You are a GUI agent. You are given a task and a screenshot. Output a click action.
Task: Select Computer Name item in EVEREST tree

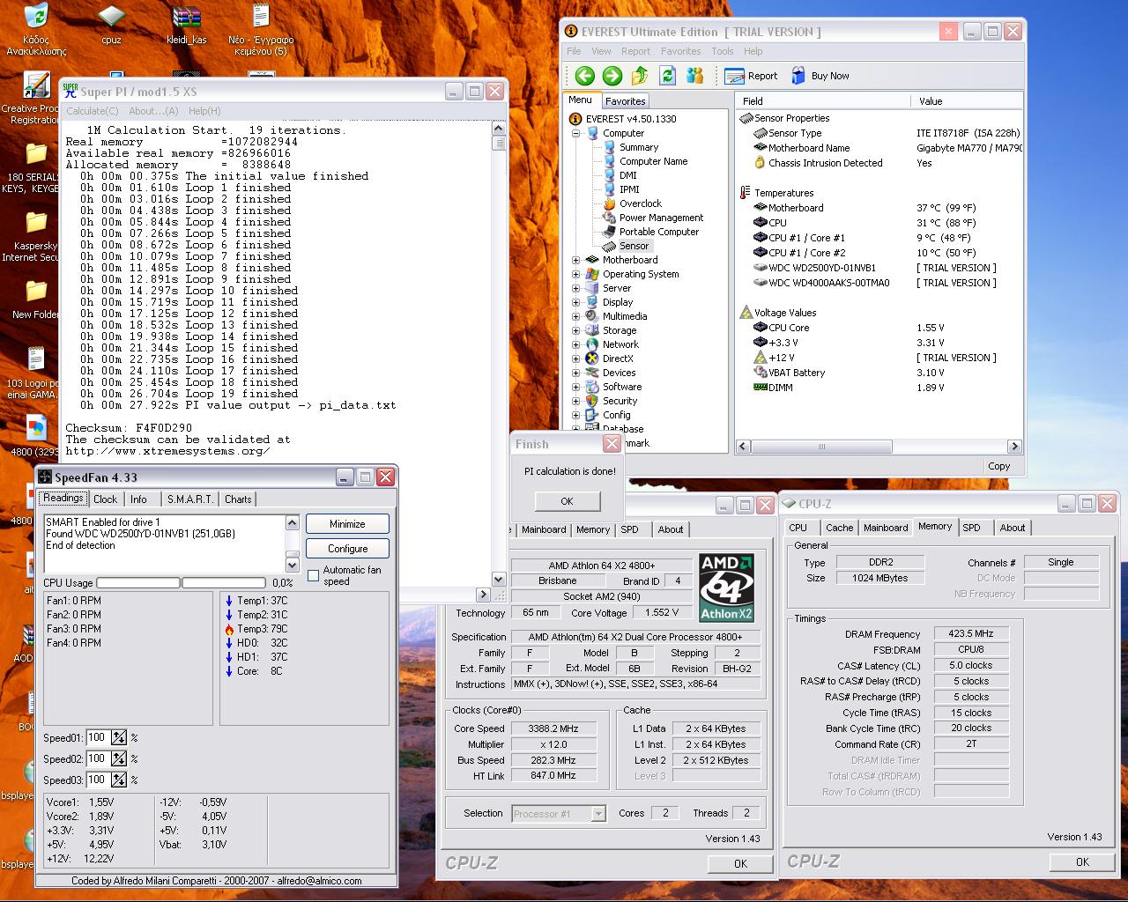653,161
